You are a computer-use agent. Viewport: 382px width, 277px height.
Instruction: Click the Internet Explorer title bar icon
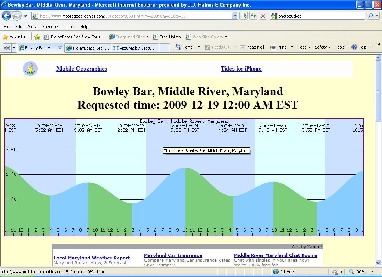[x=4, y=5]
